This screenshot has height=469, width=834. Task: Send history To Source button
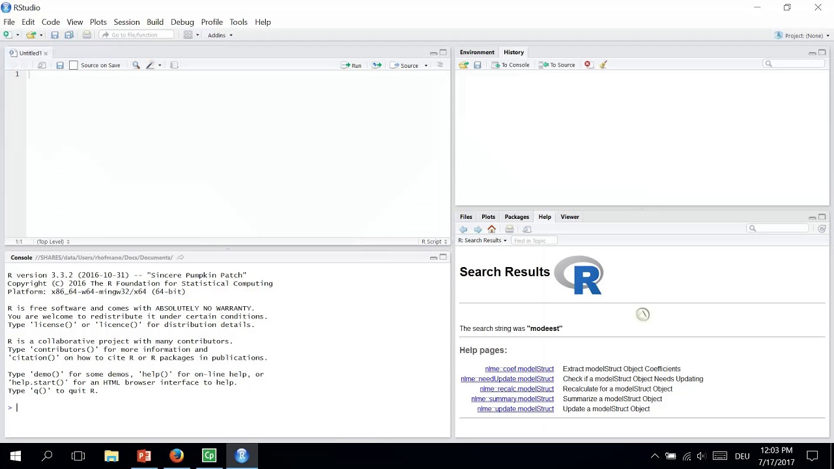557,64
